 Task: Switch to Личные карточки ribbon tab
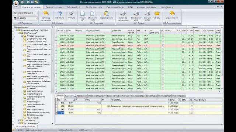click(54, 7)
